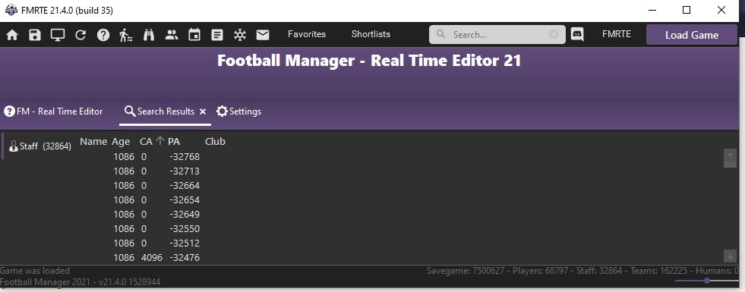
Task: Sort by the Age column header
Action: point(121,142)
